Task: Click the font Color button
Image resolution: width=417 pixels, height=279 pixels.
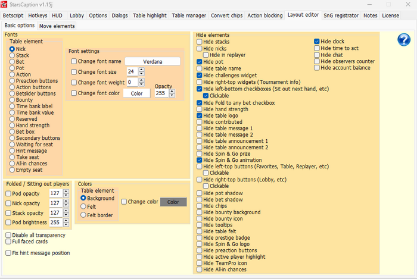Action: click(136, 93)
